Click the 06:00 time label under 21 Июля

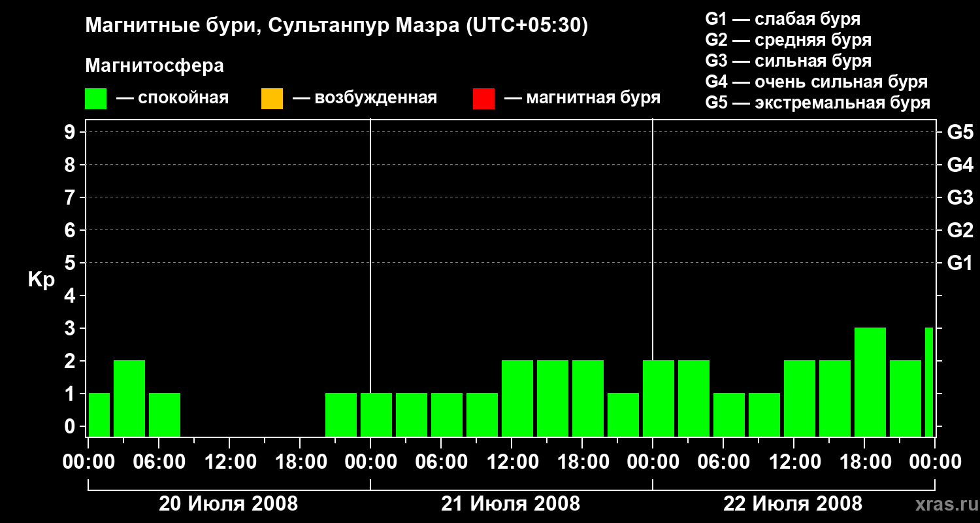click(x=440, y=462)
